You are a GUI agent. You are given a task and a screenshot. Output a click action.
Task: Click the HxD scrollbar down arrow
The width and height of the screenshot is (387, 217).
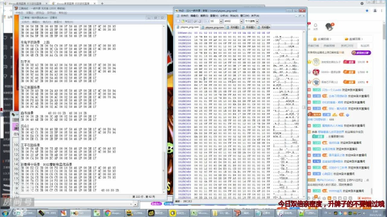[x=304, y=197]
